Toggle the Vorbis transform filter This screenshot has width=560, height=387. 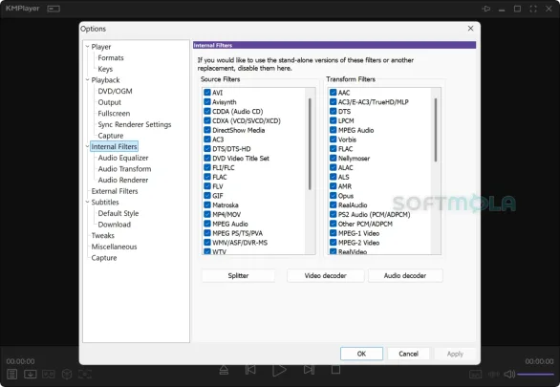(333, 140)
